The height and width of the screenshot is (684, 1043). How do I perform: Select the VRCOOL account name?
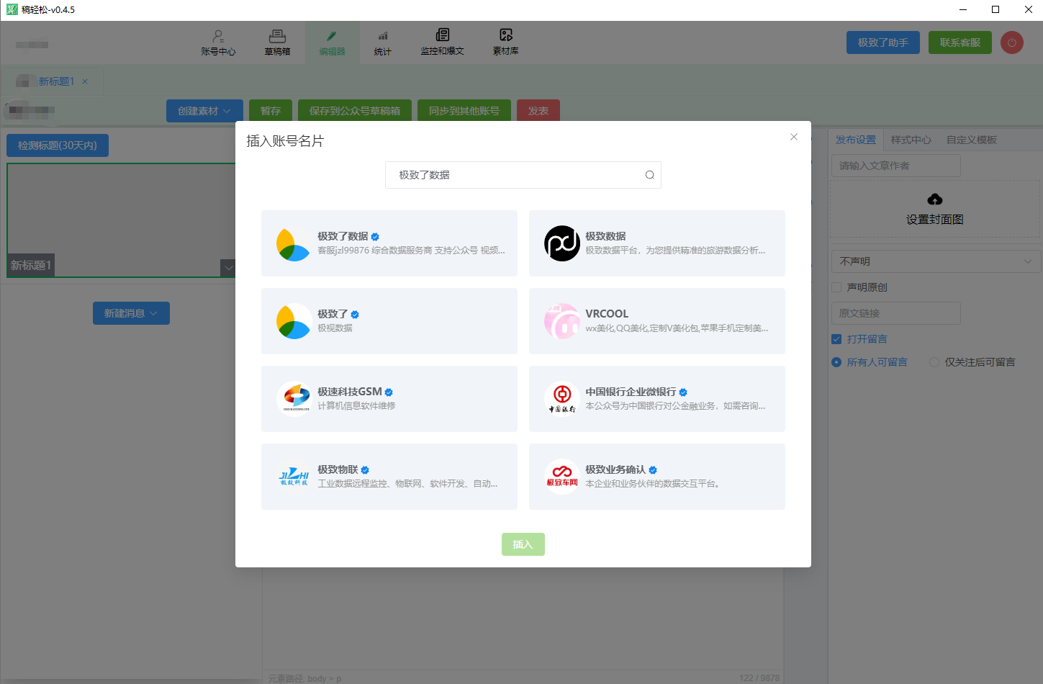point(607,314)
